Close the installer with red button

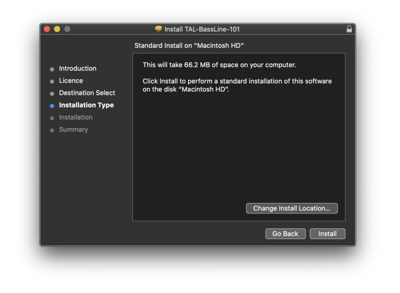pos(47,29)
